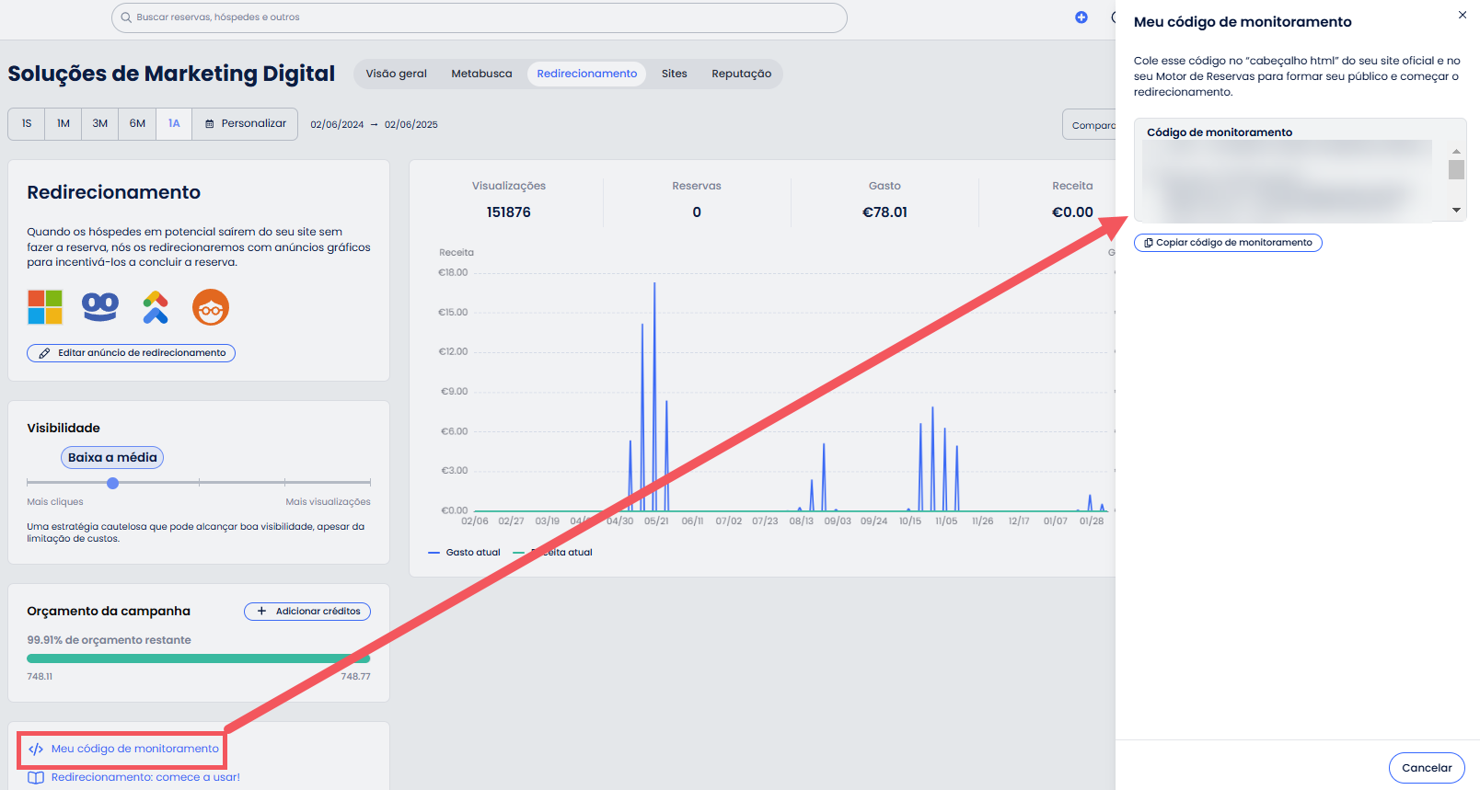This screenshot has width=1480, height=790.
Task: Open the Visão geral tab
Action: 397,74
